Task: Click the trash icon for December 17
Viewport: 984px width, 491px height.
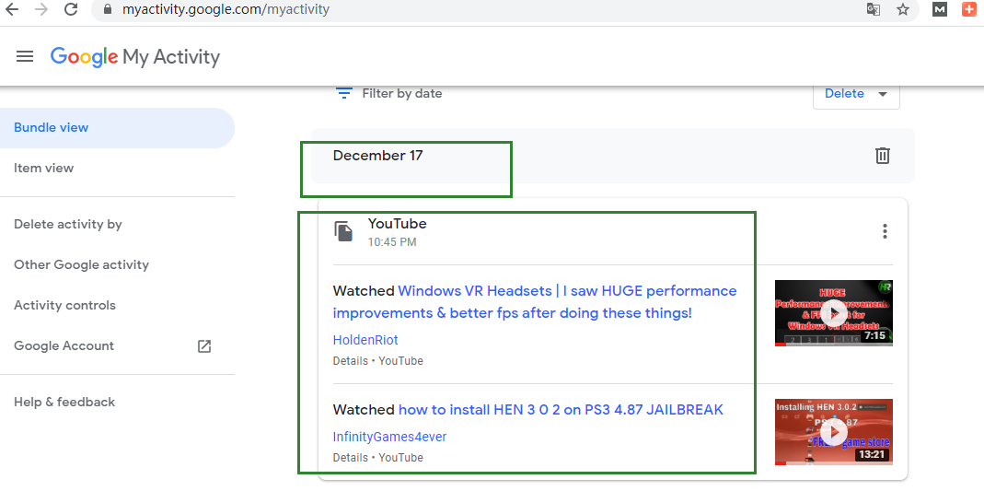Action: 882,156
